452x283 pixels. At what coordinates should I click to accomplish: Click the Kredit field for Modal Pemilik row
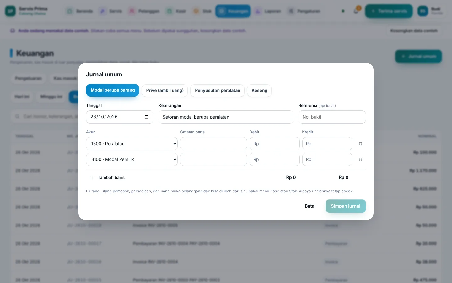(327, 159)
